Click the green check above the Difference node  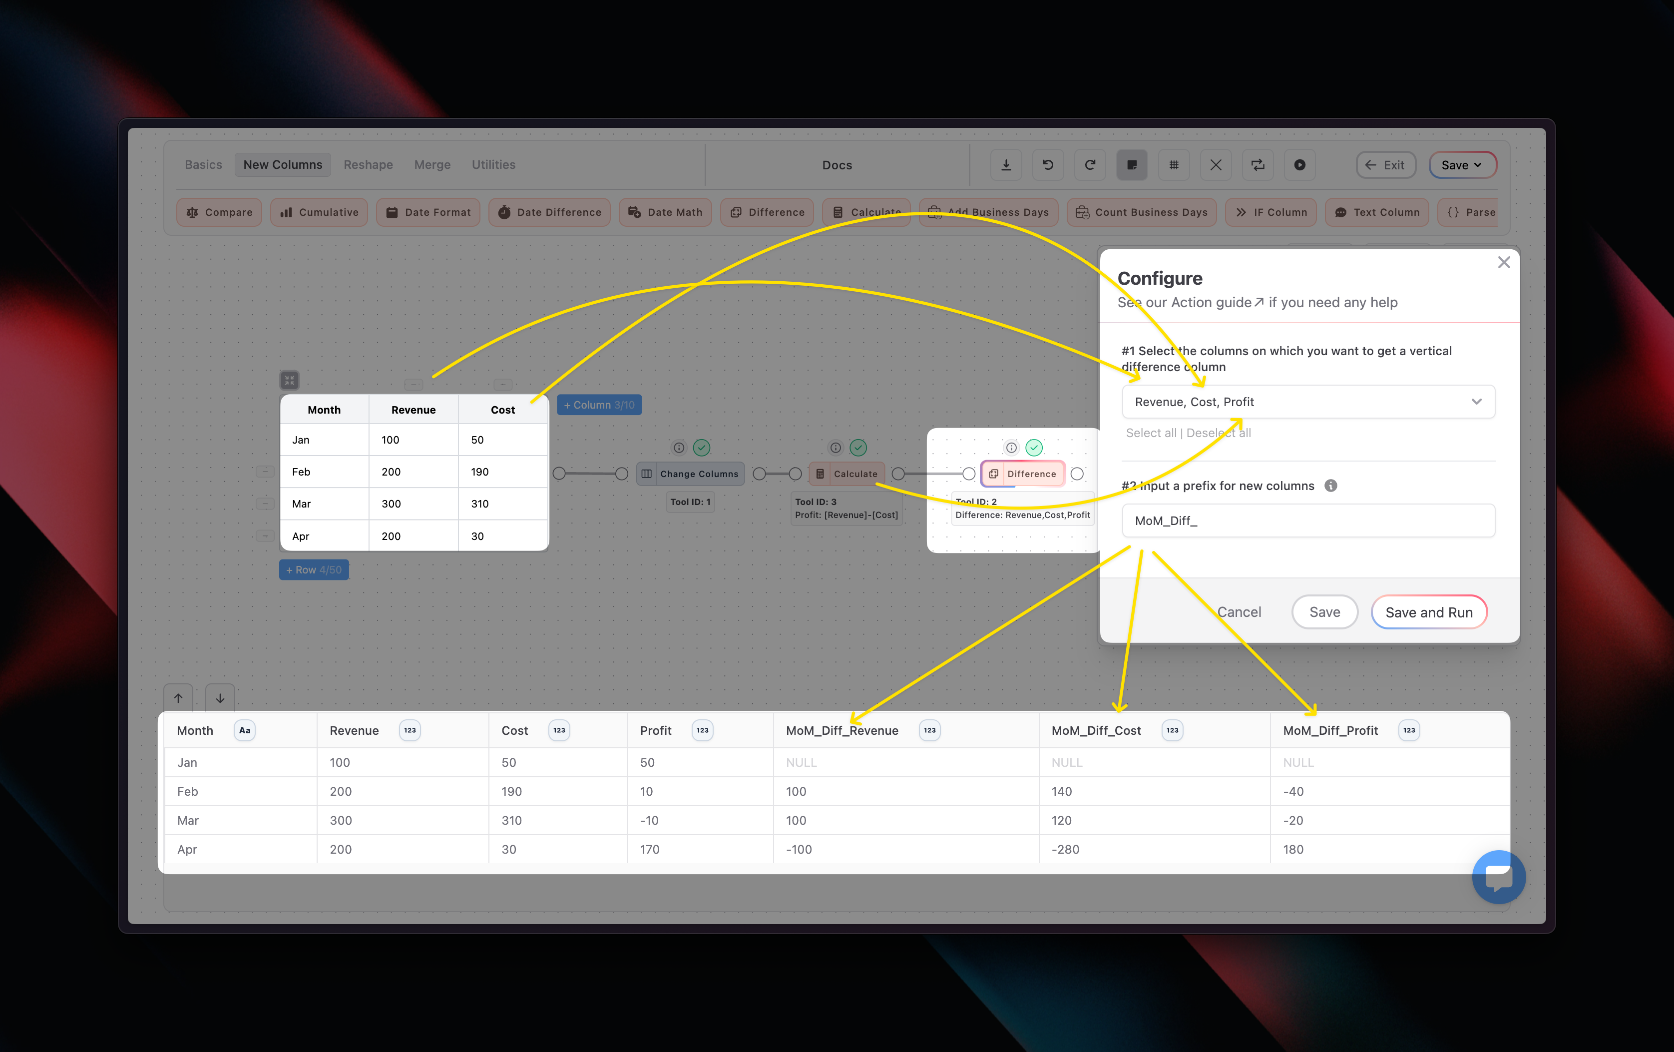tap(1034, 448)
